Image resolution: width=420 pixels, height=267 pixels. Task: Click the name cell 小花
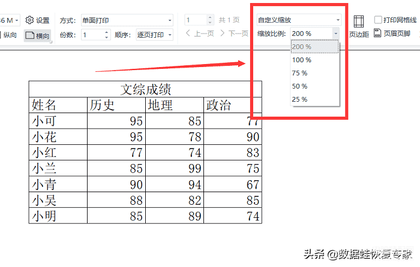pyautogui.click(x=58, y=137)
